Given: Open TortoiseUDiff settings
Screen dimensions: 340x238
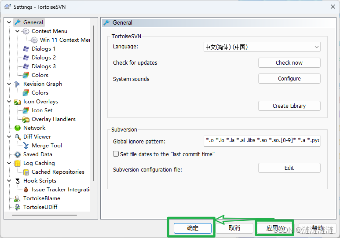Looking at the screenshot, I should point(40,207).
